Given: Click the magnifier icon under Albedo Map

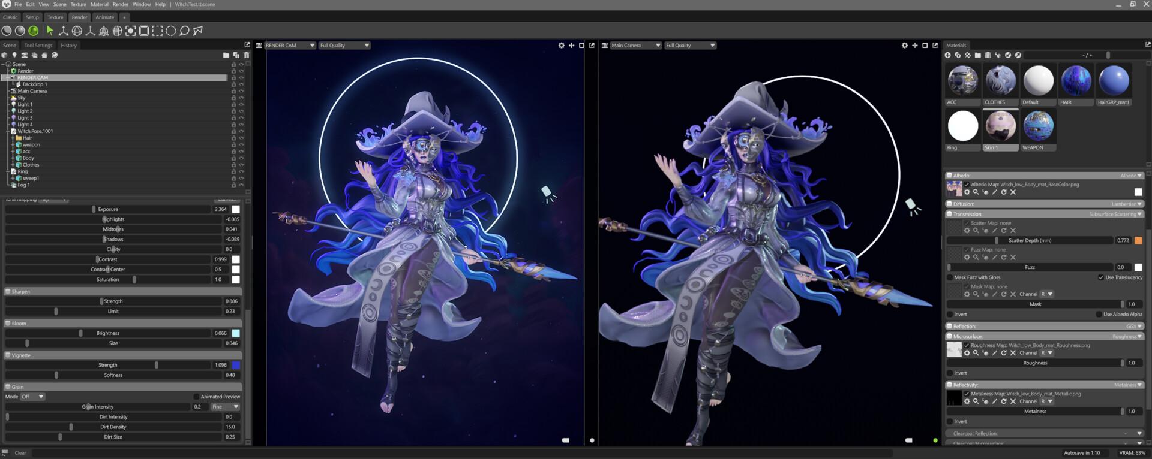Looking at the screenshot, I should pos(976,192).
